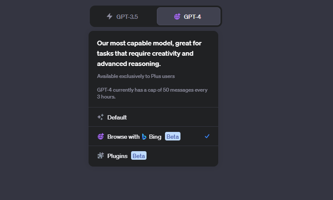
Task: Click the 'Available exclusively to Plus users' text
Action: point(136,76)
